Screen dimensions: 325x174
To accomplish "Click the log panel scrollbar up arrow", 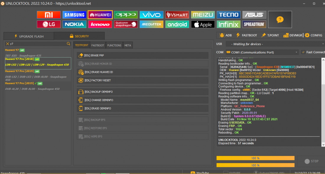I will click(323, 60).
